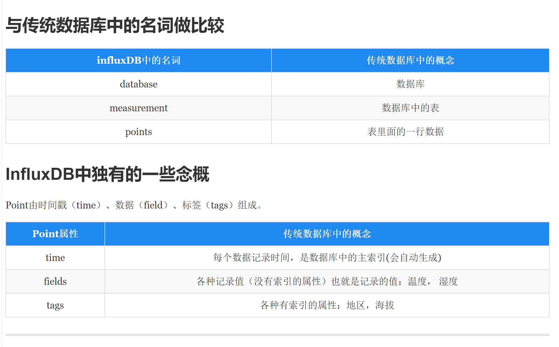This screenshot has height=347, width=559.
Task: Select the time cell in Point table
Action: [x=55, y=258]
